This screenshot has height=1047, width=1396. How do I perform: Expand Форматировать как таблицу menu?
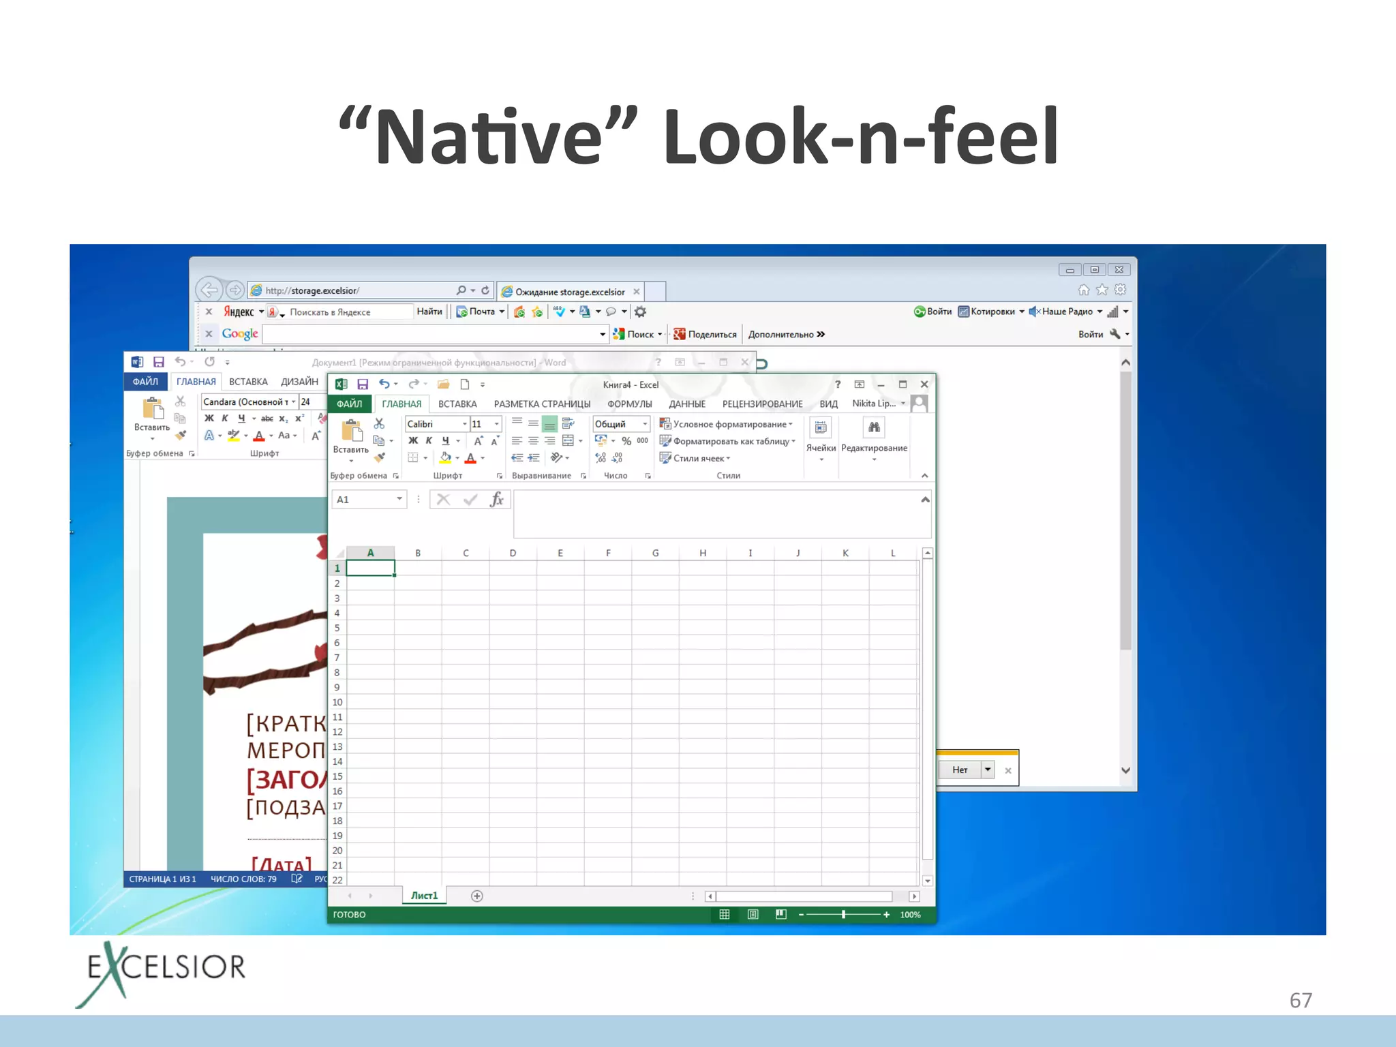727,441
